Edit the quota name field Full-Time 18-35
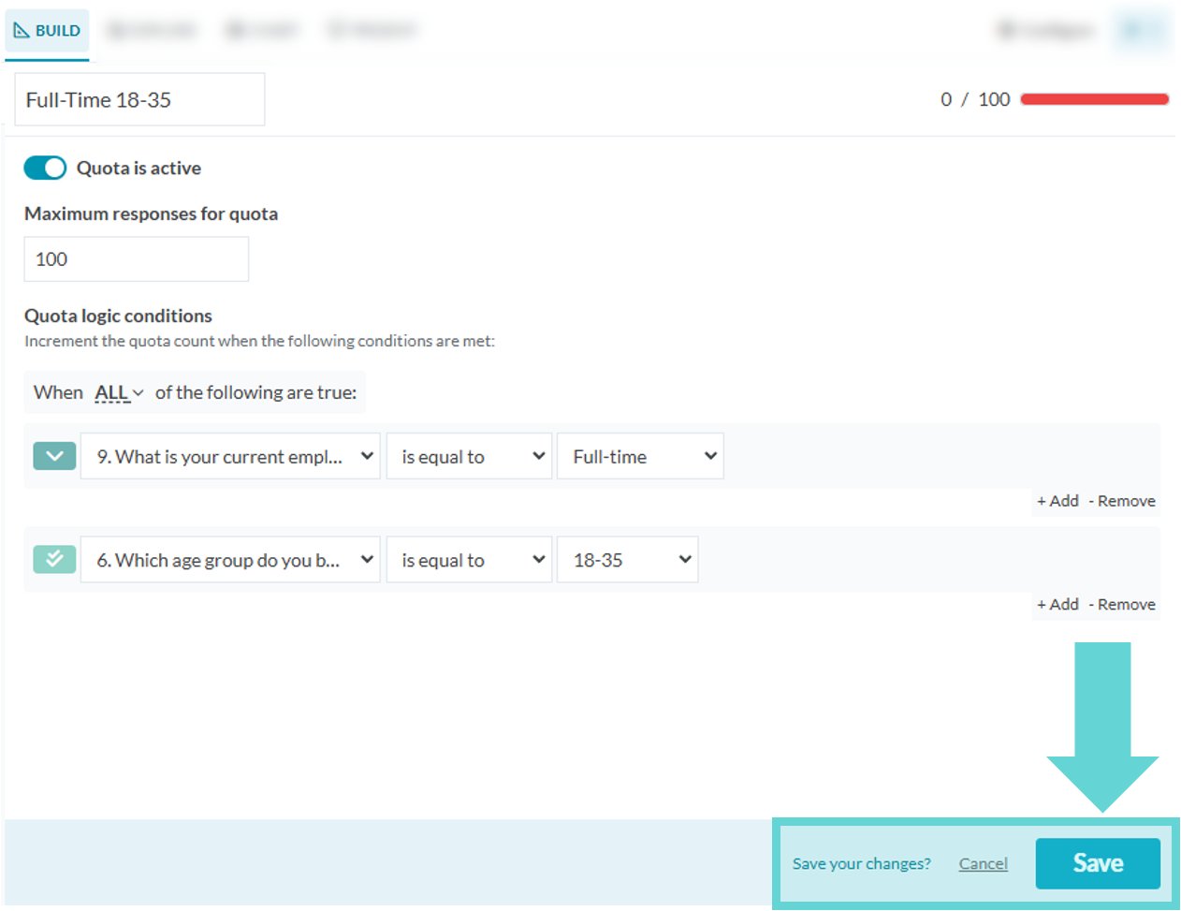Image resolution: width=1181 pixels, height=911 pixels. [x=139, y=99]
